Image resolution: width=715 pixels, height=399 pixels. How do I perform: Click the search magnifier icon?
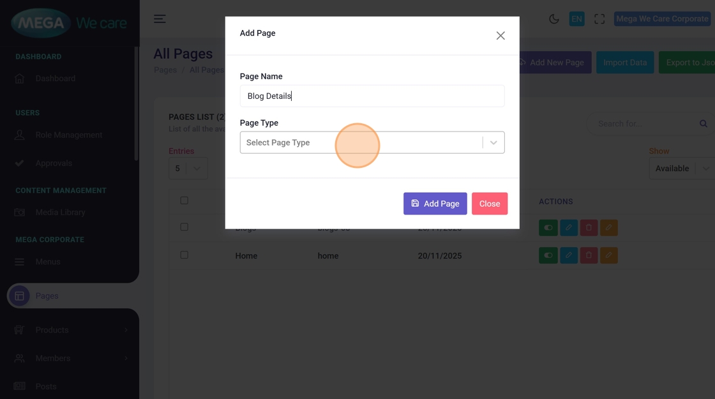[x=703, y=124]
